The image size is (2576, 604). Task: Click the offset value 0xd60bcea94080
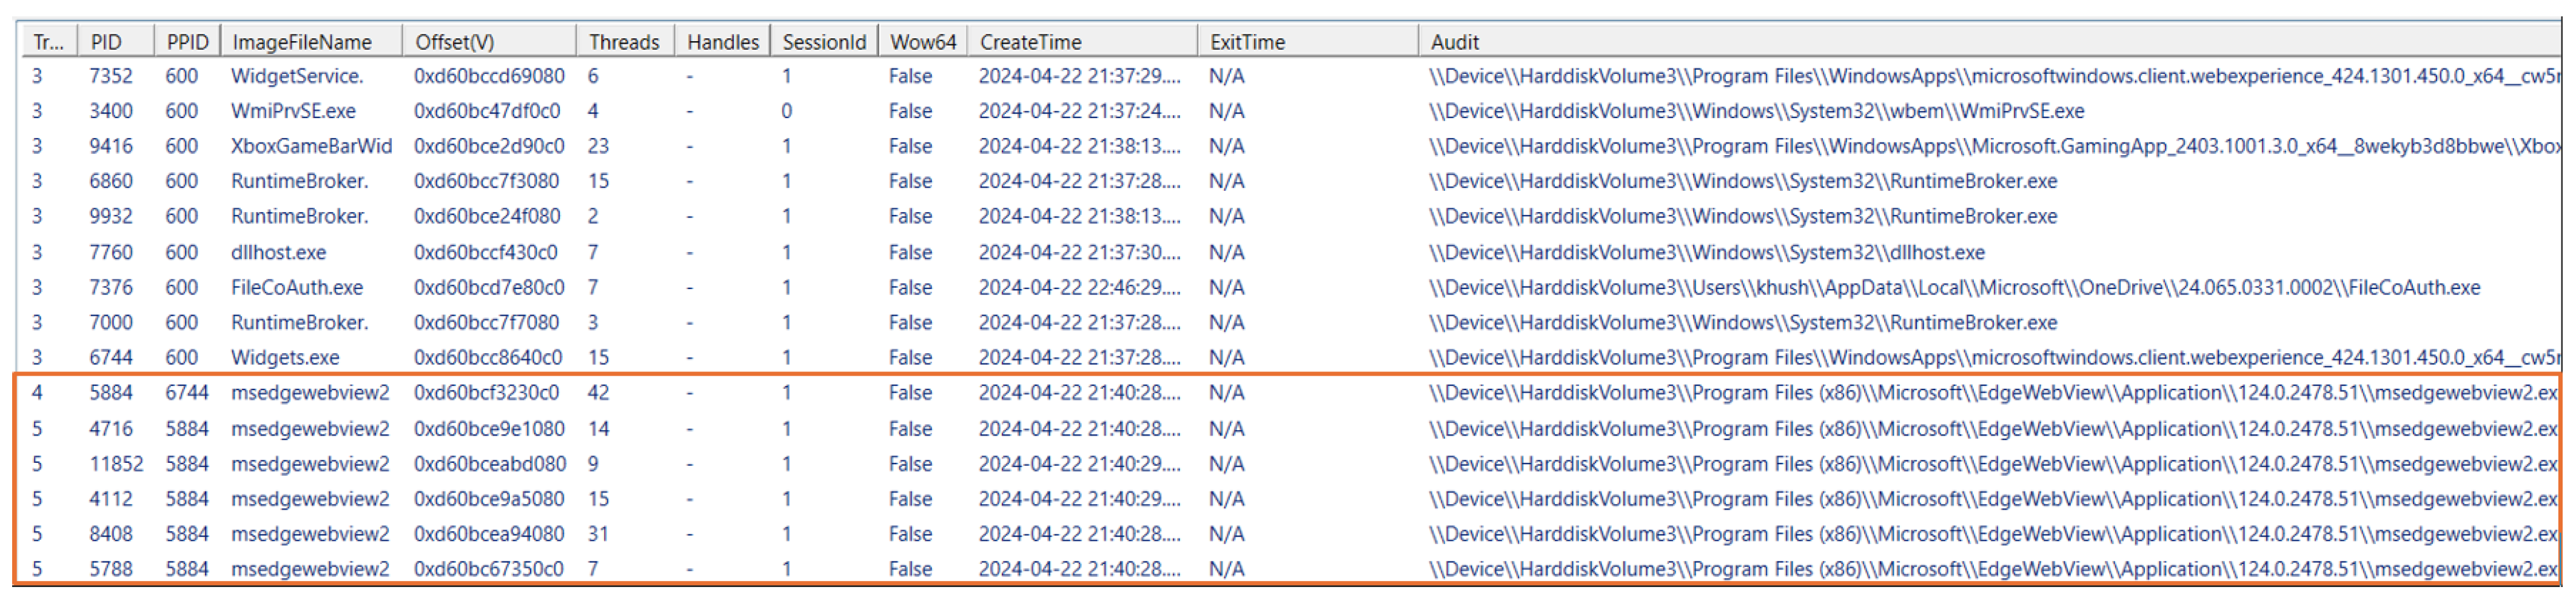click(x=489, y=534)
